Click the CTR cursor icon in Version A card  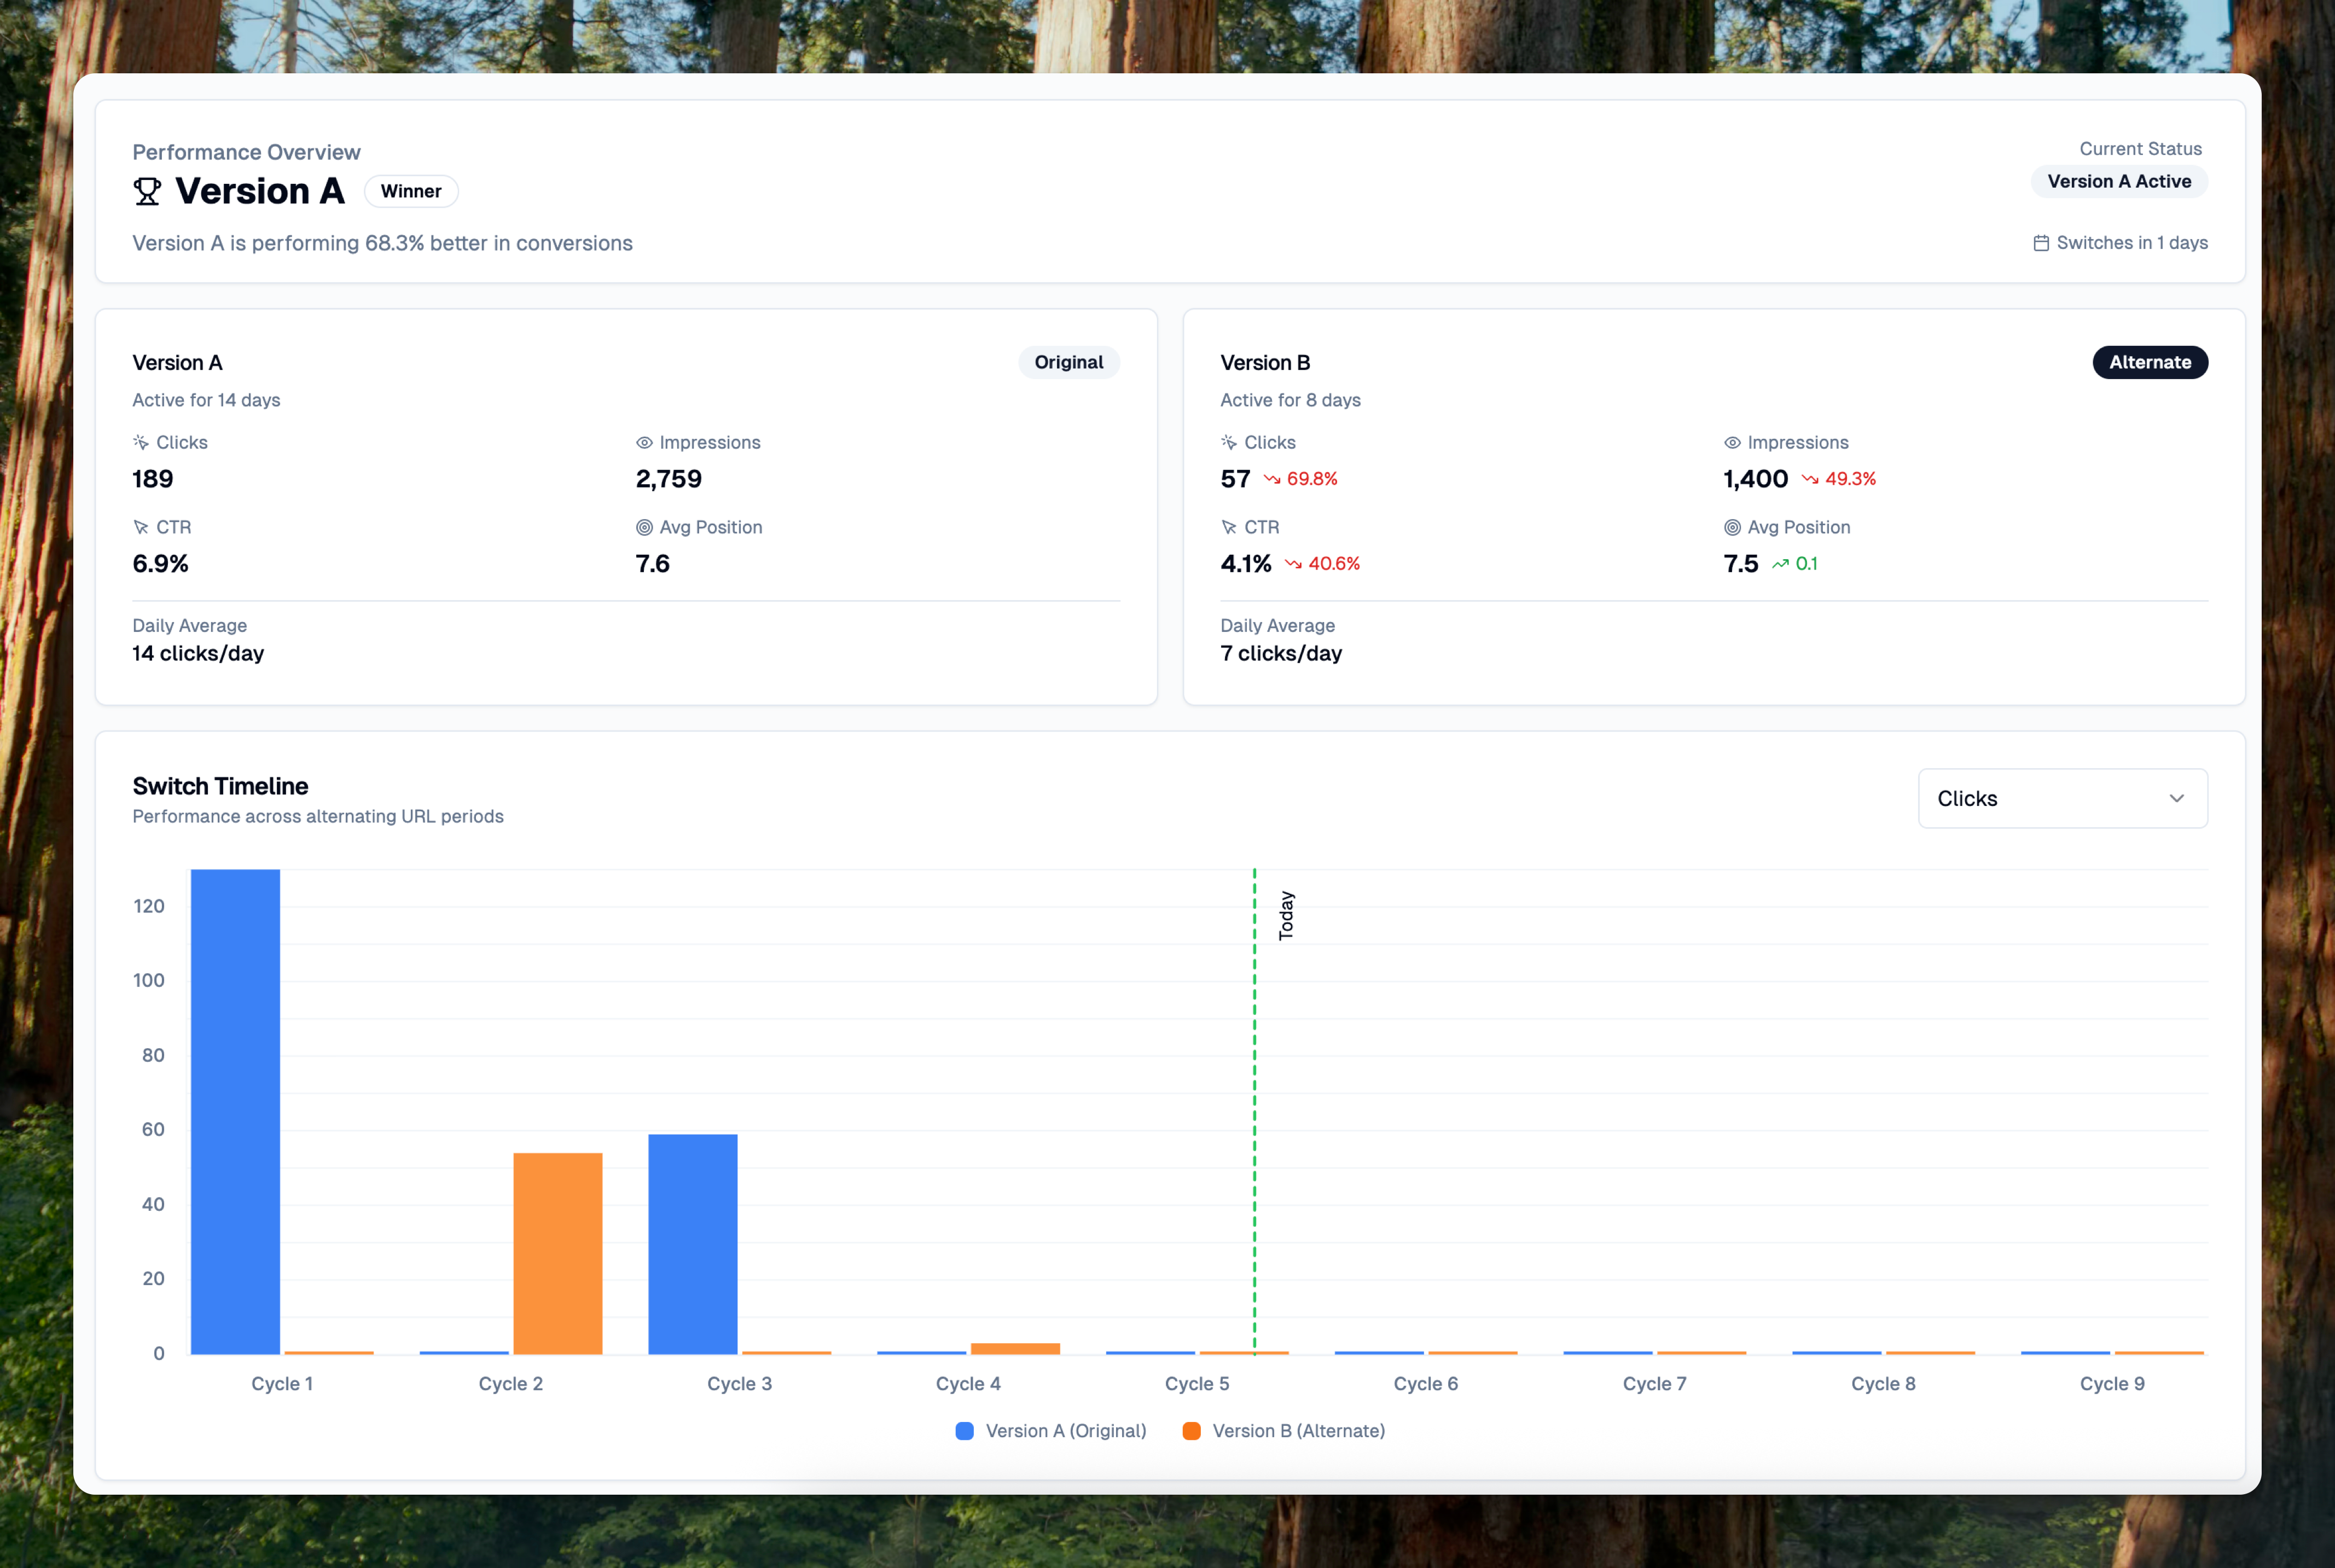pyautogui.click(x=141, y=527)
